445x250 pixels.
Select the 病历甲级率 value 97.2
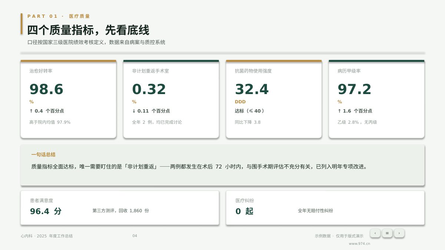pos(355,90)
